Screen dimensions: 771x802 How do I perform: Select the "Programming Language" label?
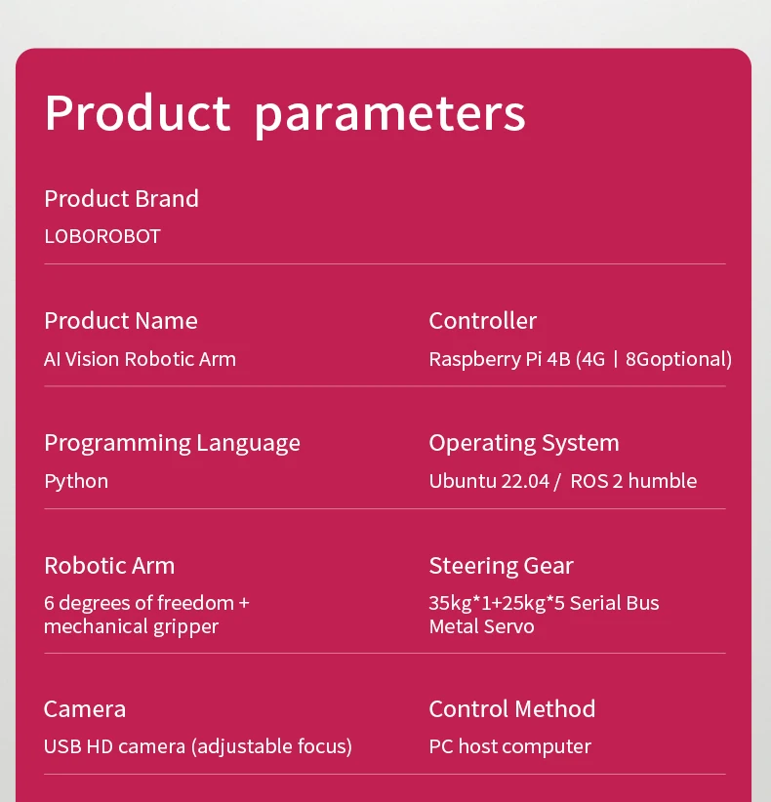click(172, 443)
